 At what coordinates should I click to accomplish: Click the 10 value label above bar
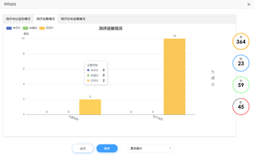click(174, 36)
